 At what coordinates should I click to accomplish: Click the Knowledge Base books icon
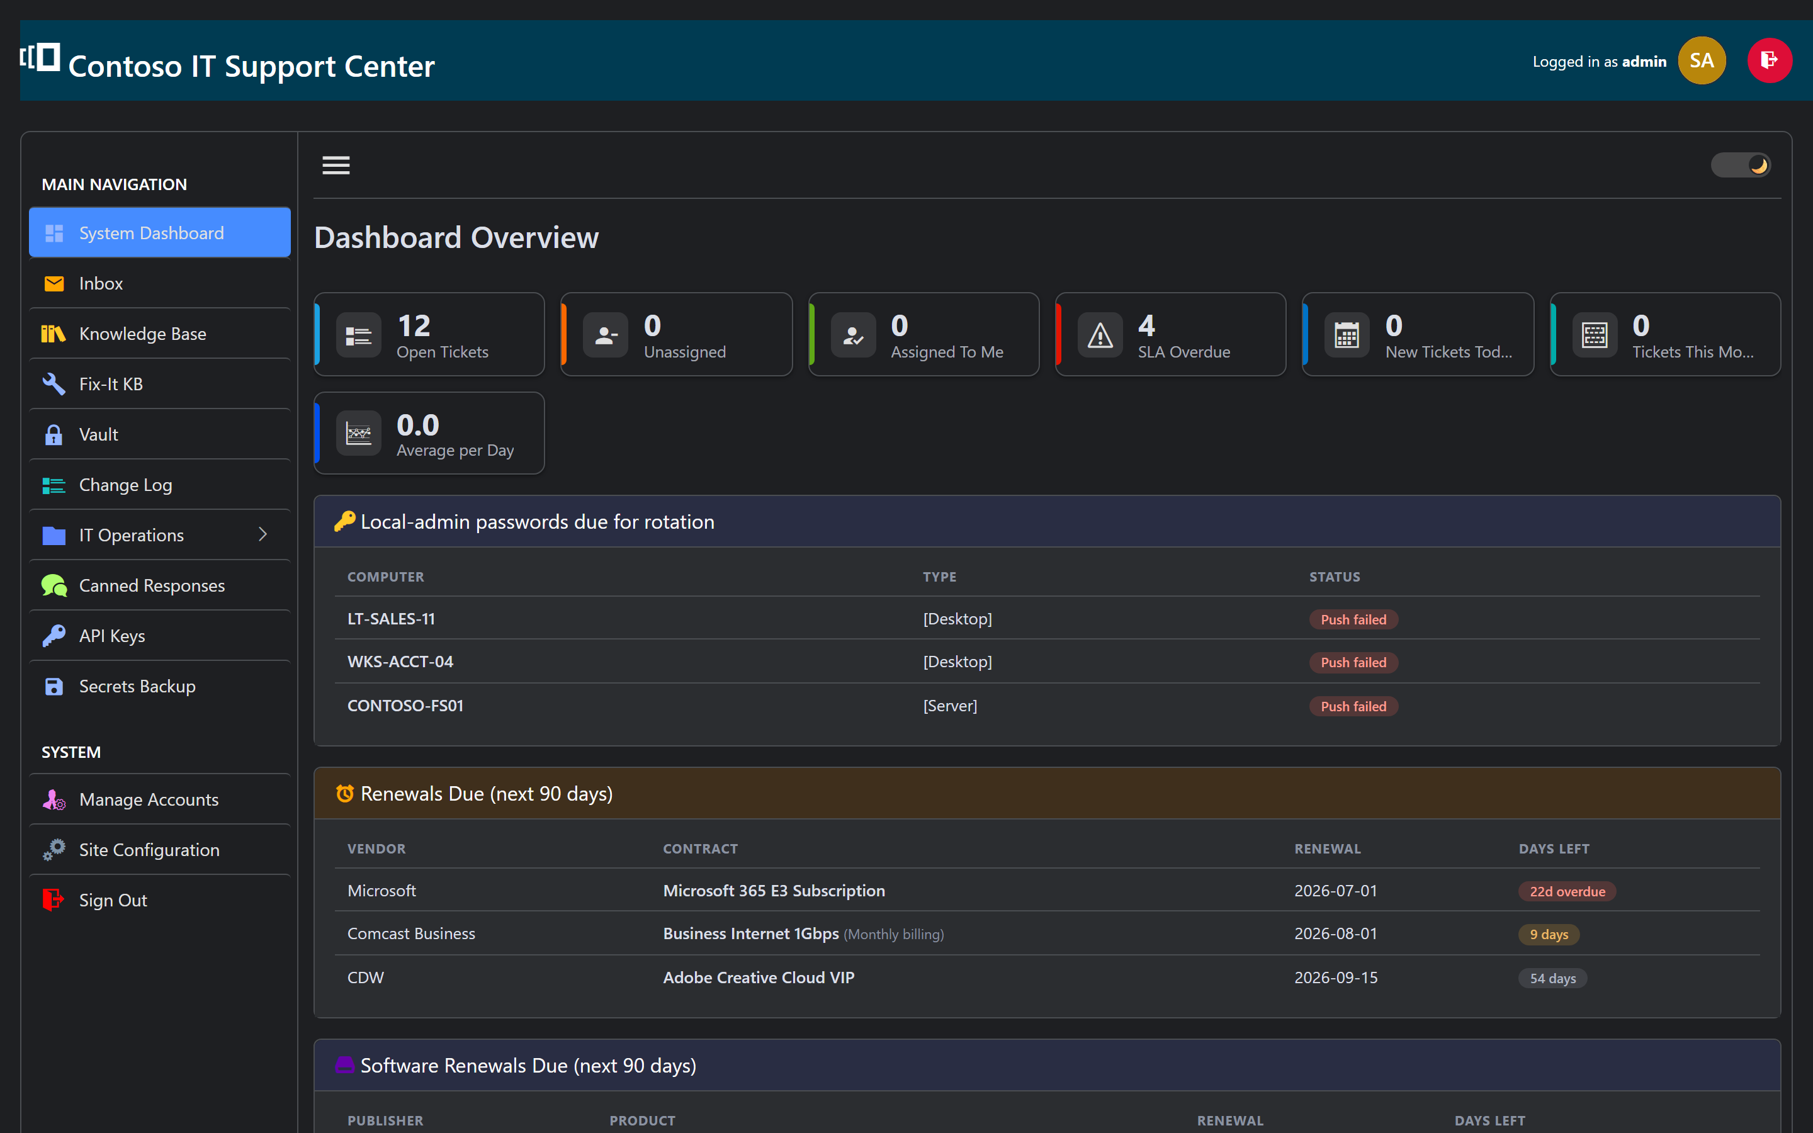coord(54,334)
